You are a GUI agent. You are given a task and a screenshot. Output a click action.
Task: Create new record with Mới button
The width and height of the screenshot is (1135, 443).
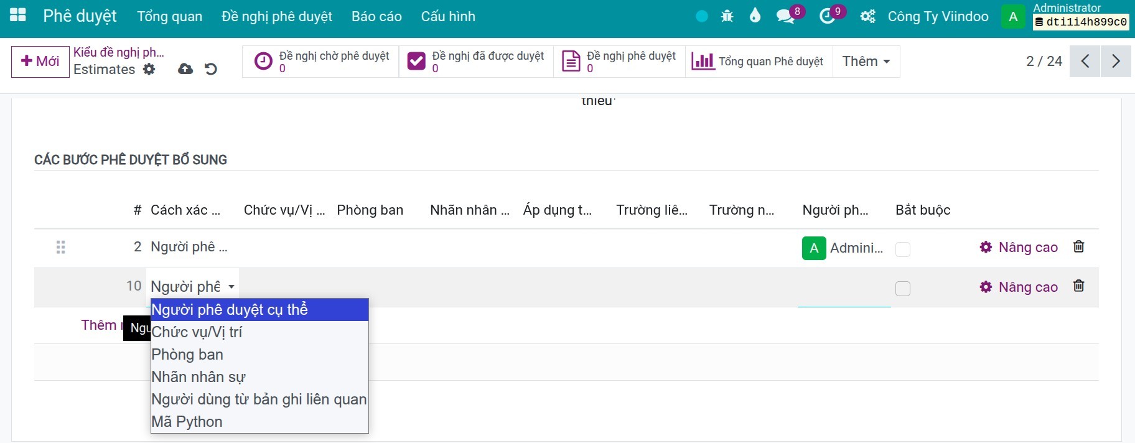coord(40,62)
